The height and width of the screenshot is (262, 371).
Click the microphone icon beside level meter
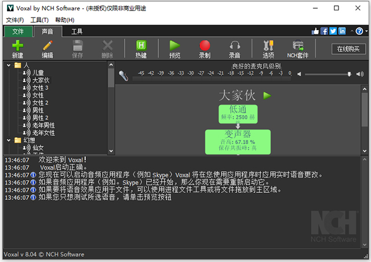123,76
